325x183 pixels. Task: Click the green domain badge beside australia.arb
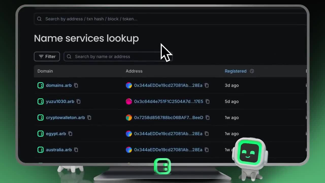click(40, 150)
